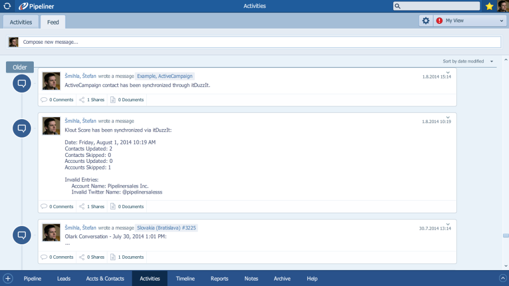Viewport: 509px width, 286px height.
Task: Expand options chevron on Klout Score post
Action: pos(448,117)
